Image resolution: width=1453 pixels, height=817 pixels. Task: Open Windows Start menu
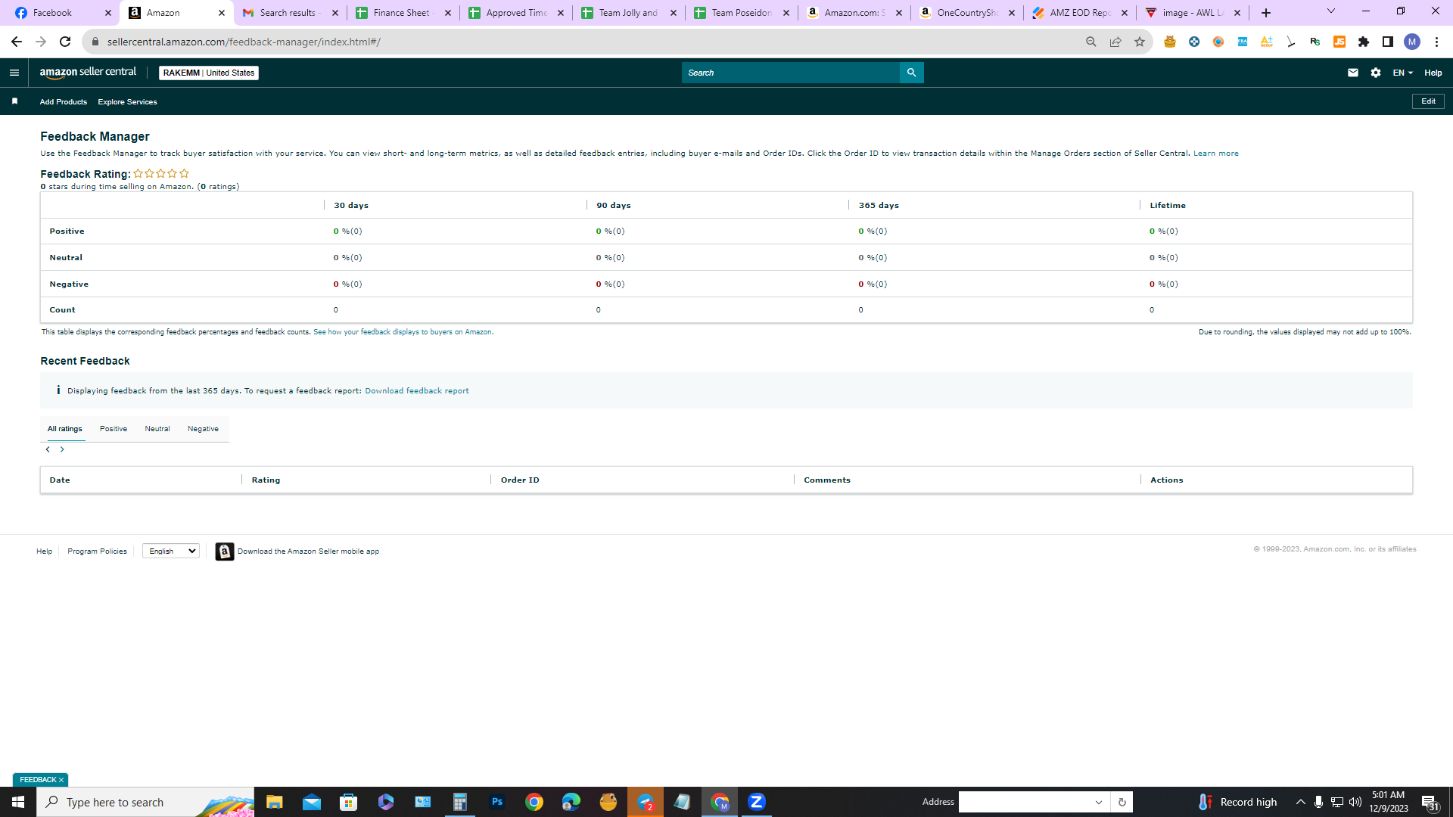point(18,802)
